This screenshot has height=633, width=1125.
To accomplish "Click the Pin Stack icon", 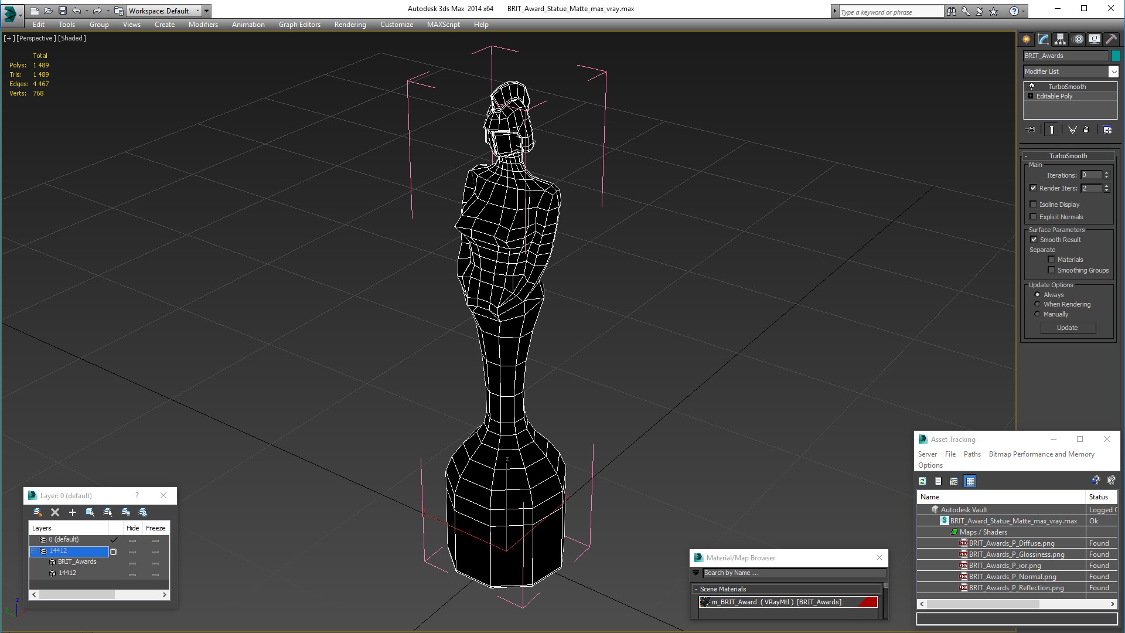I will 1031,130.
